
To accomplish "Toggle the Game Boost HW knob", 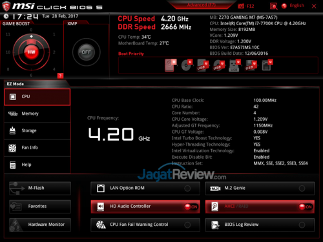I will tap(31, 52).
